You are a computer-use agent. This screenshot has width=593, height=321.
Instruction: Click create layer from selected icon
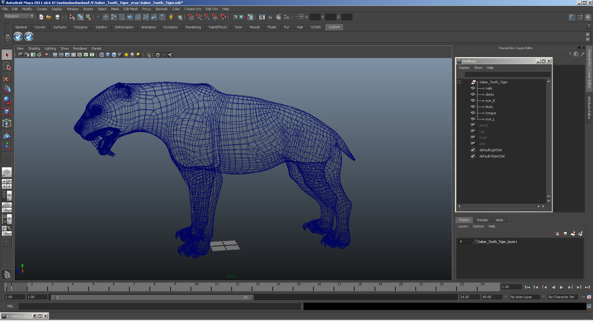[580, 234]
